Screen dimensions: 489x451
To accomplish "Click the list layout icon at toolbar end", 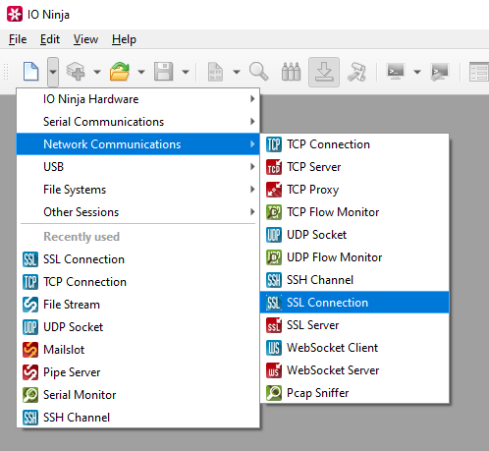I will pyautogui.click(x=478, y=72).
